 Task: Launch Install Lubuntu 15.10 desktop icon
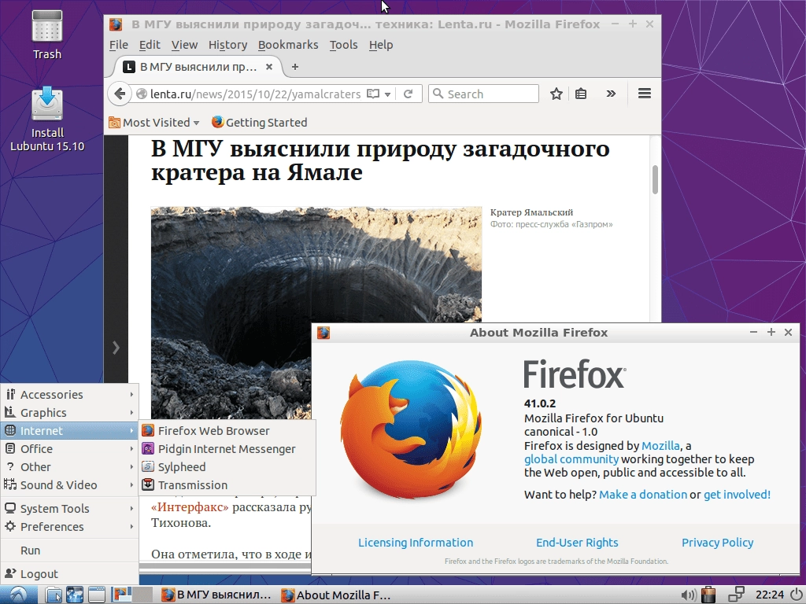46,120
